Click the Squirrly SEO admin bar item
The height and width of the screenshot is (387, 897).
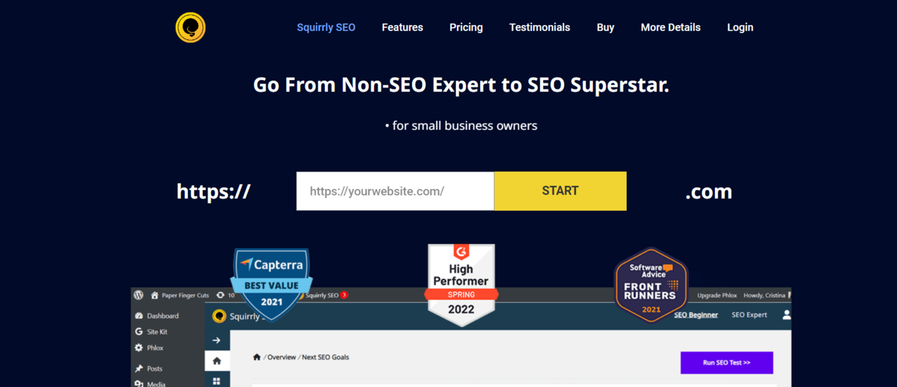coord(322,295)
